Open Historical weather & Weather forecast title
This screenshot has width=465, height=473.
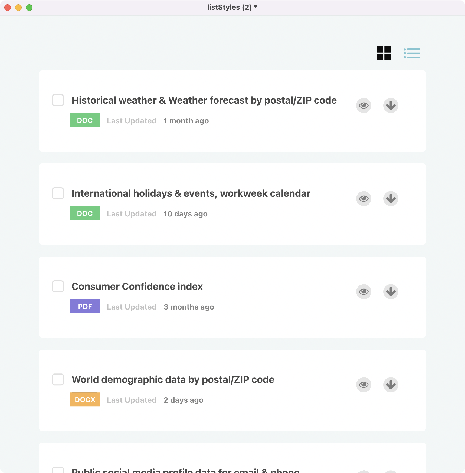tap(204, 100)
